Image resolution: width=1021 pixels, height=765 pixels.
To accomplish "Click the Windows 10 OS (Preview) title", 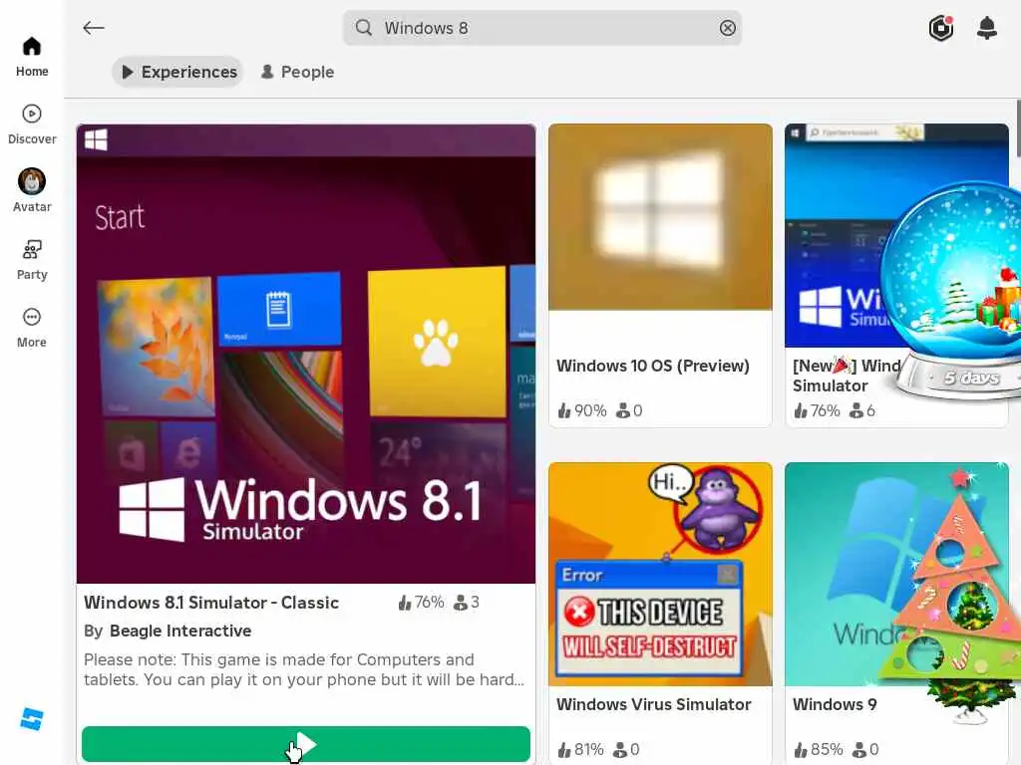I will pyautogui.click(x=652, y=366).
